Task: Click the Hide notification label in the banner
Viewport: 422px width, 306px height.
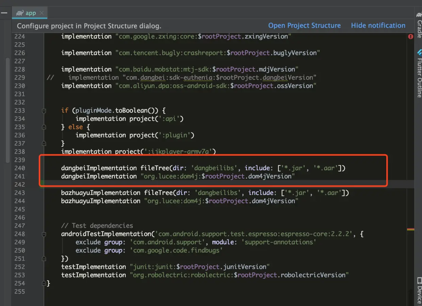Action: click(x=378, y=25)
